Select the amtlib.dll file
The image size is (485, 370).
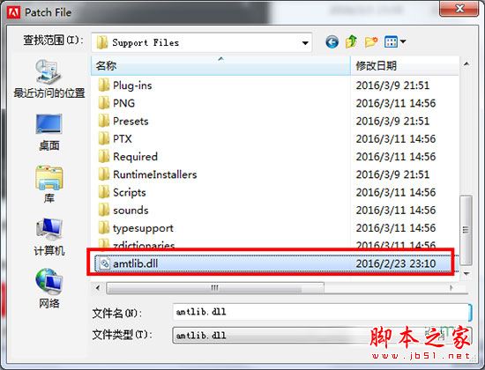pos(272,263)
